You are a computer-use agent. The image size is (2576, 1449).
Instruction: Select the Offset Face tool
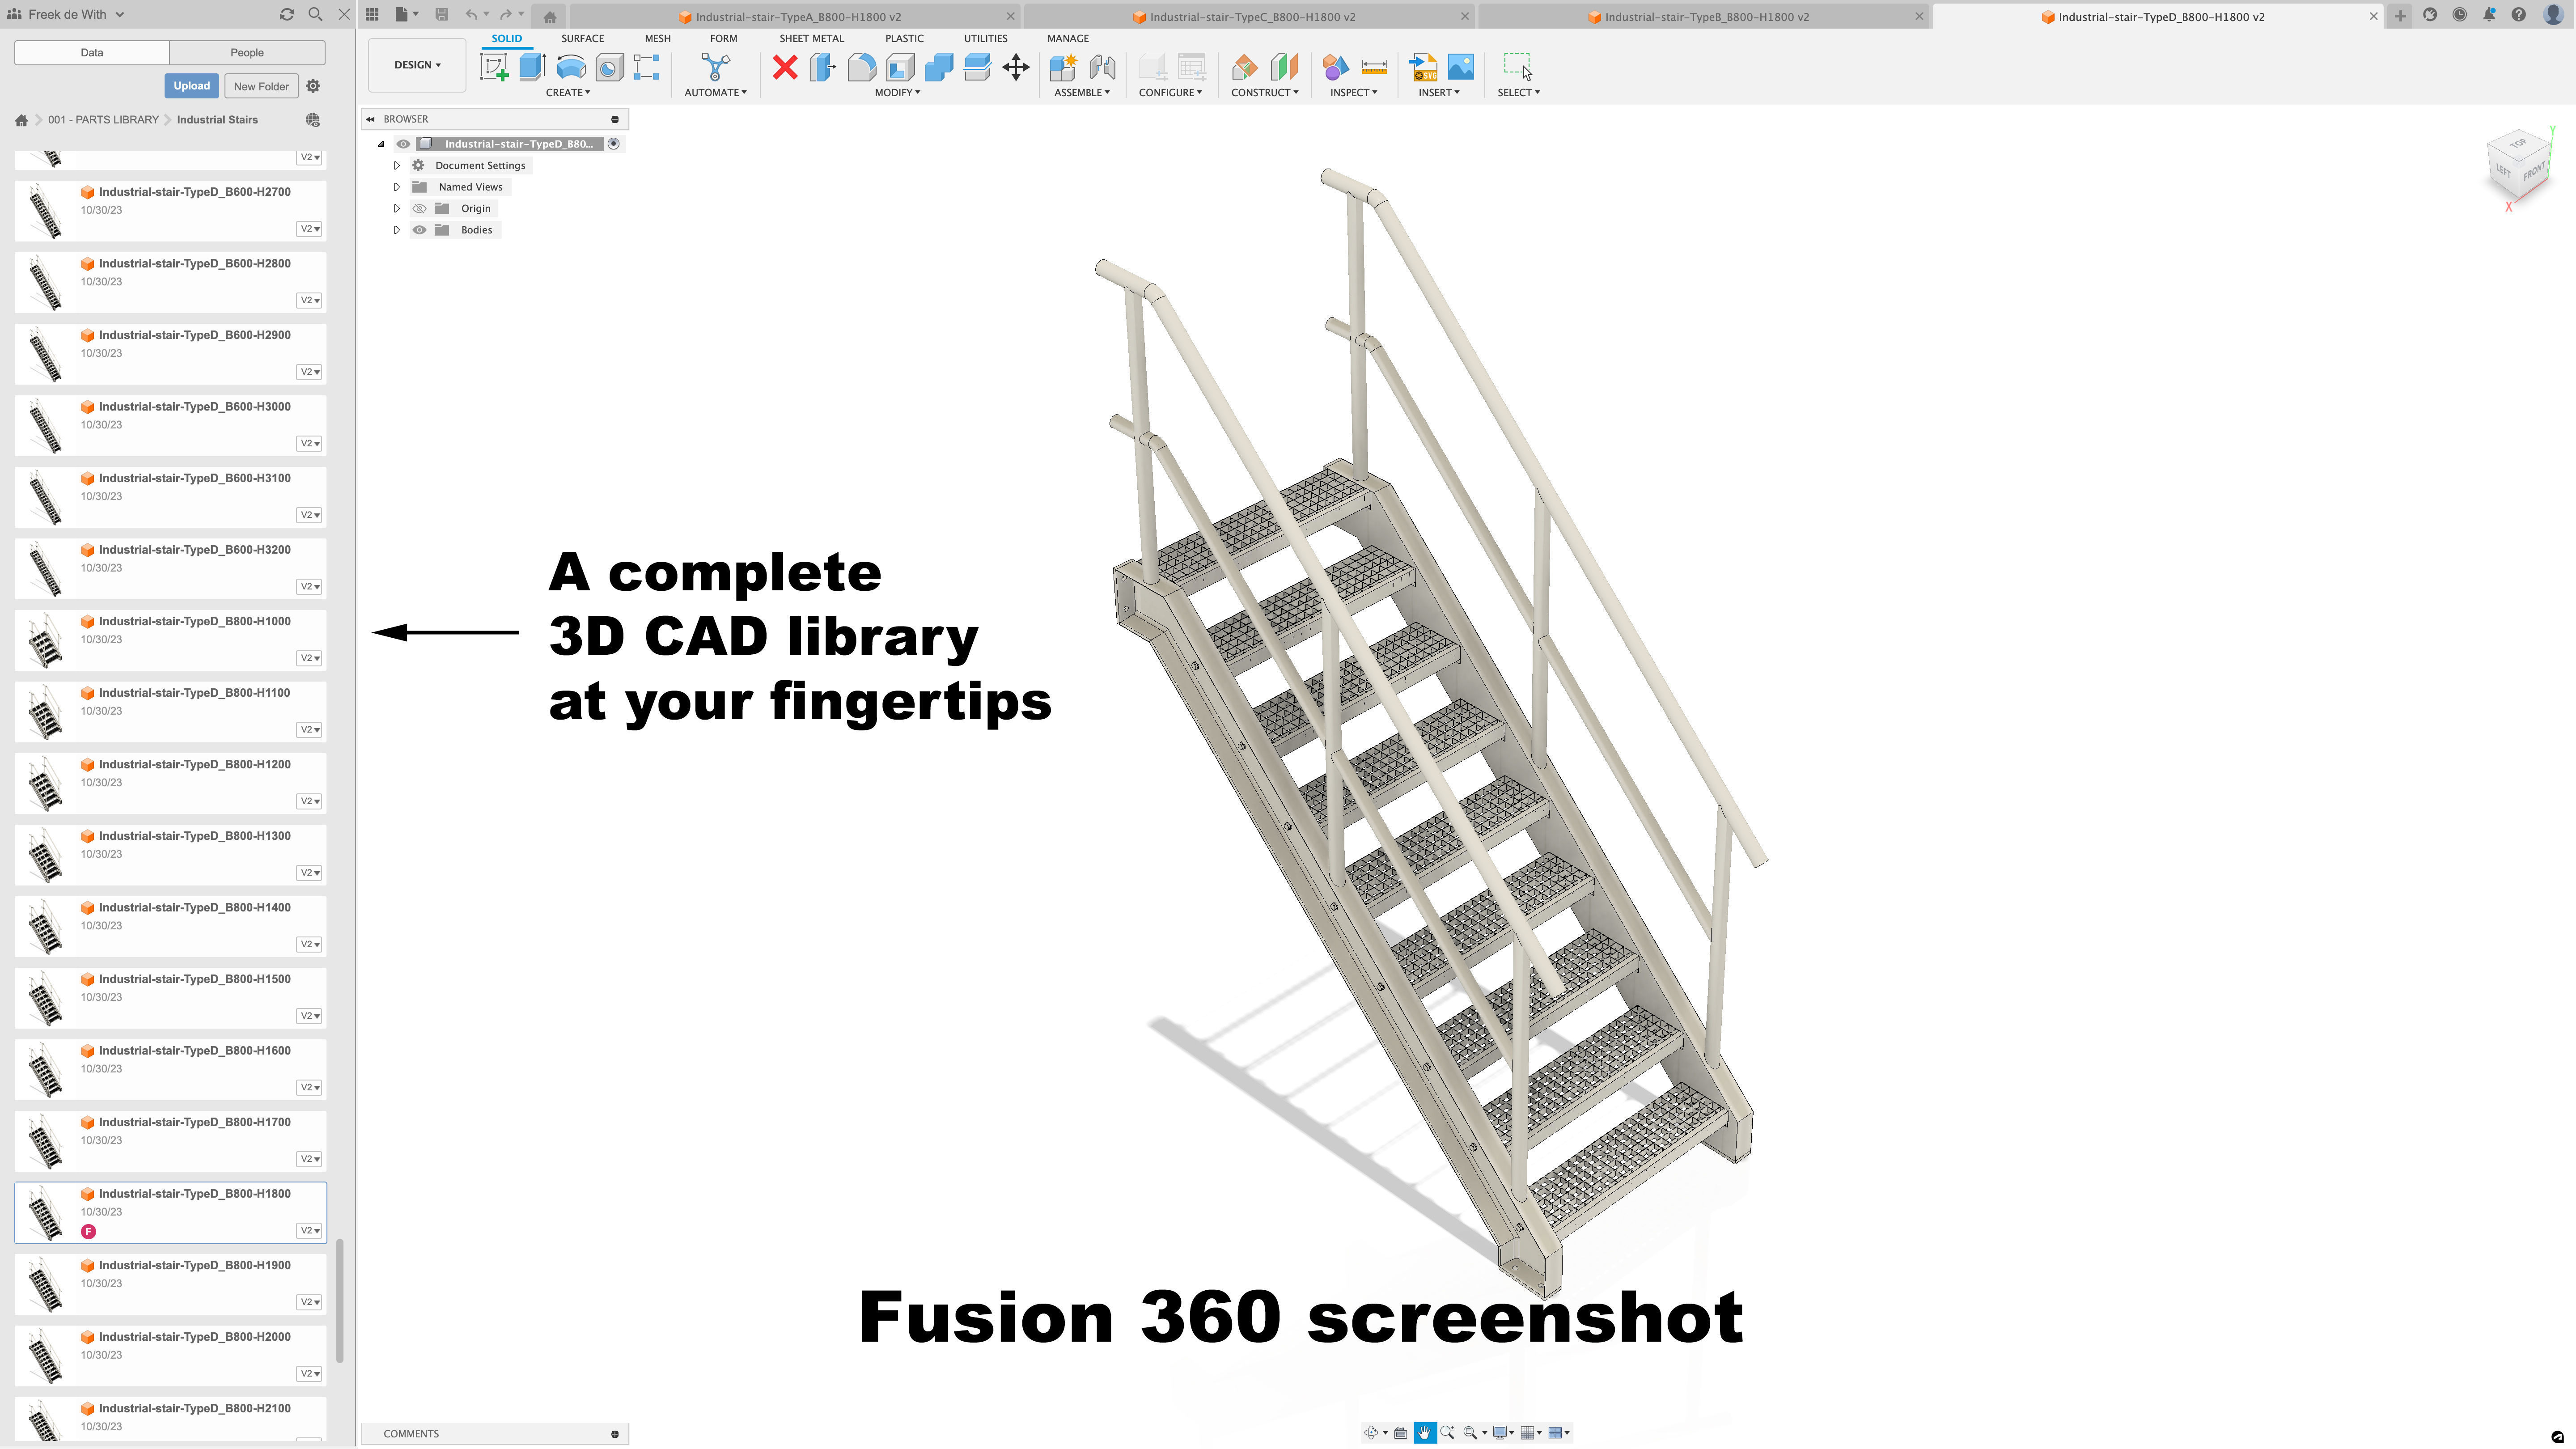pos(977,67)
